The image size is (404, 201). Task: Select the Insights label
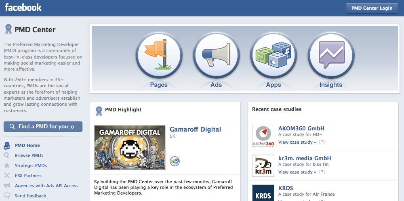[331, 85]
